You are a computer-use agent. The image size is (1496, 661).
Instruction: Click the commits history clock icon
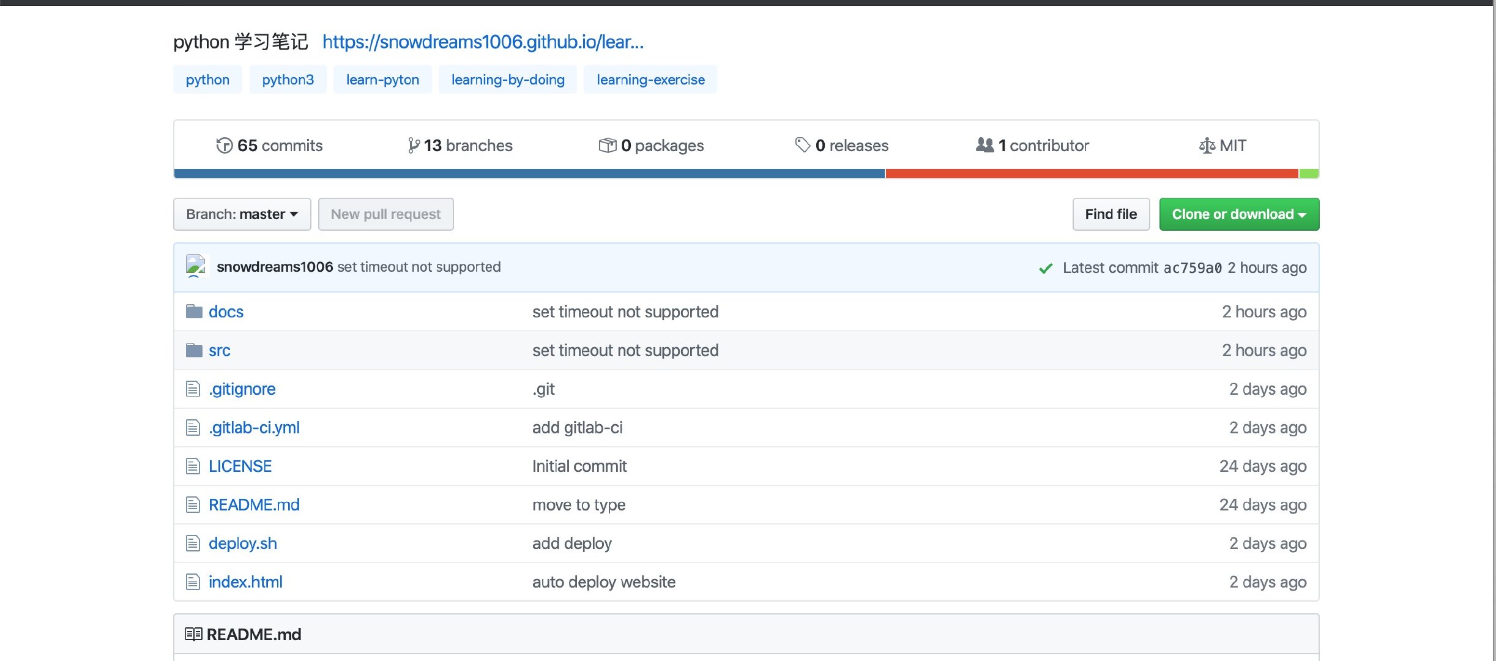point(224,146)
